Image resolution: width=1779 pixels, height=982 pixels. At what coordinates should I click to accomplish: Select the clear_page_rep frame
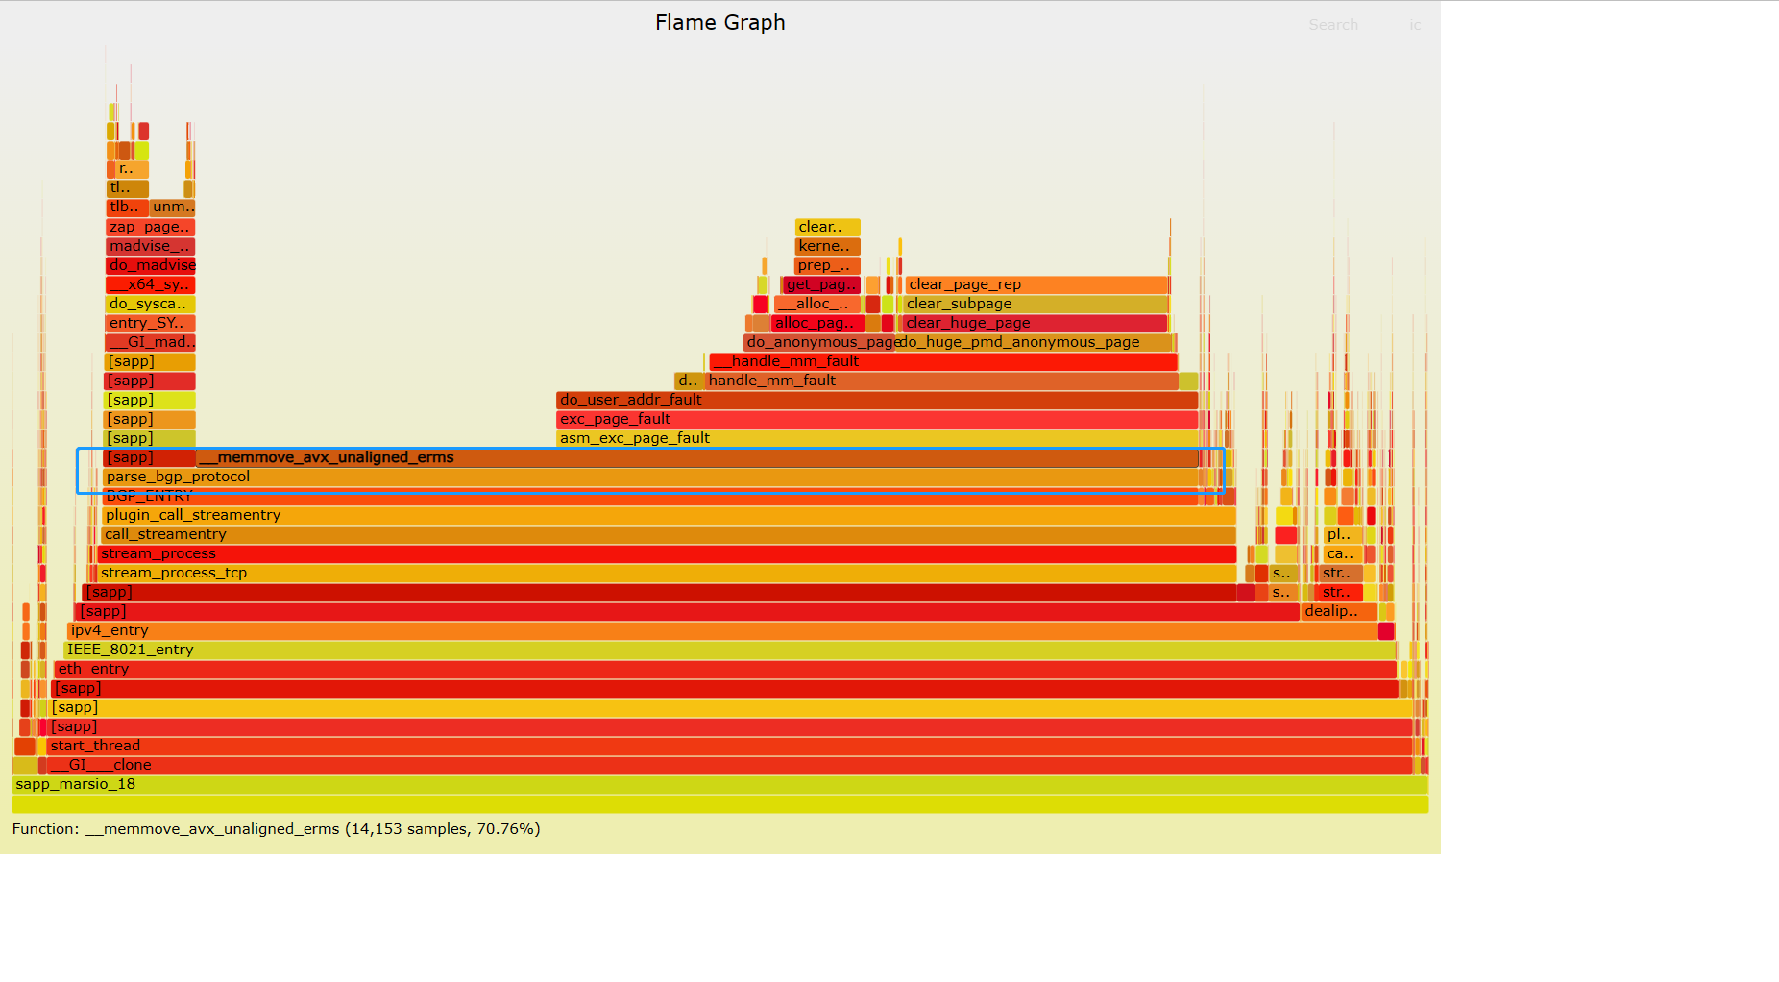[x=1036, y=284]
